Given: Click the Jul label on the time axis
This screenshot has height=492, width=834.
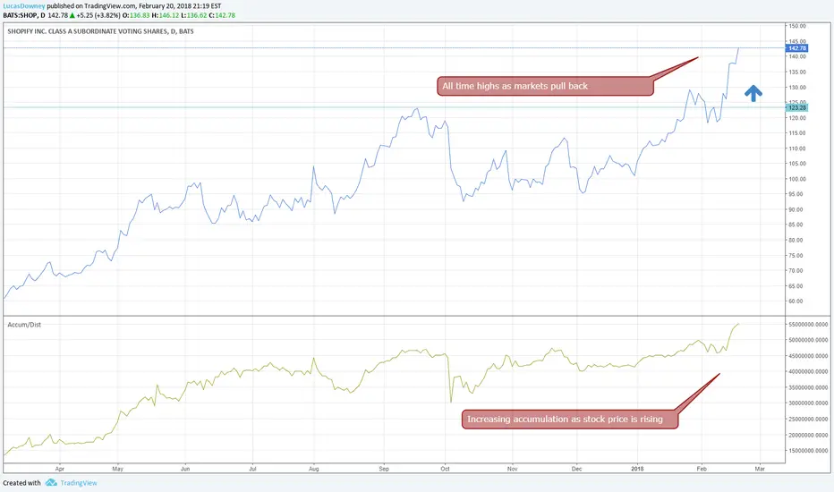Looking at the screenshot, I should pyautogui.click(x=252, y=469).
